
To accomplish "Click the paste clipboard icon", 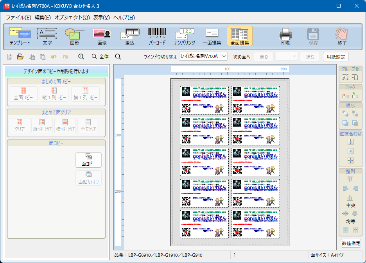I will [x=43, y=57].
